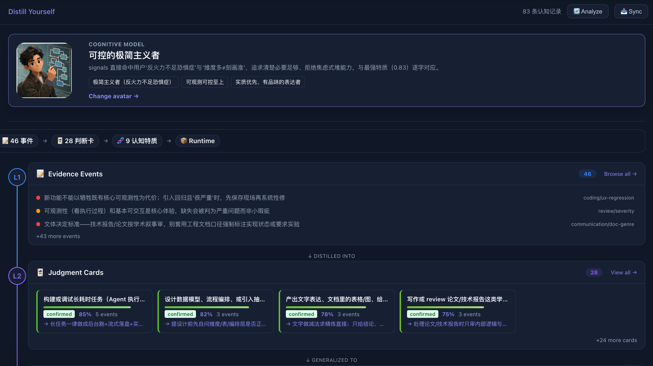Image resolution: width=653 pixels, height=366 pixels.
Task: Click confirmed badge on the 75% card
Action: [423, 314]
